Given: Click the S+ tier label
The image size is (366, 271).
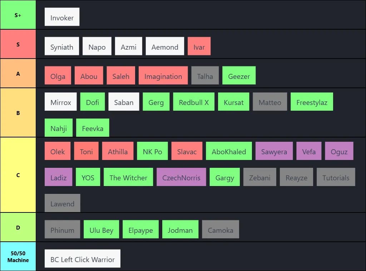Looking at the screenshot, I should pyautogui.click(x=18, y=15).
